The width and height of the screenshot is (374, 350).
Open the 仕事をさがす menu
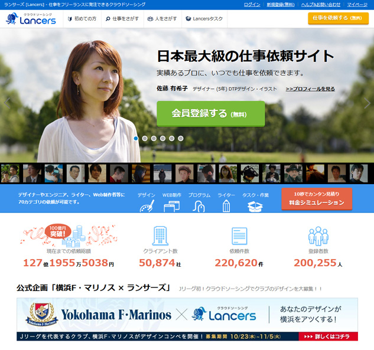click(122, 19)
